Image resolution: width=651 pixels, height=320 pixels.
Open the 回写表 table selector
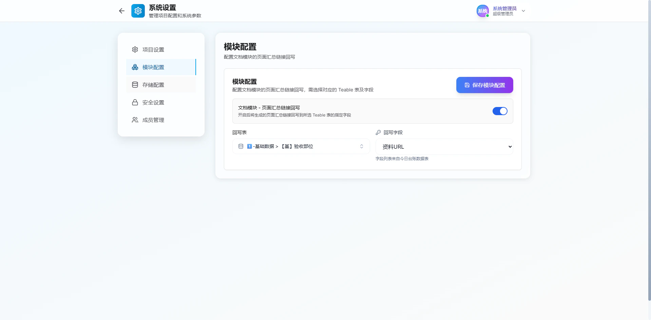301,146
